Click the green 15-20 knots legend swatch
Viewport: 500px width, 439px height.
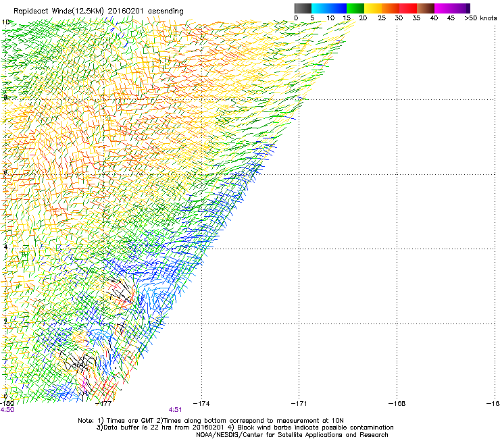coord(355,8)
